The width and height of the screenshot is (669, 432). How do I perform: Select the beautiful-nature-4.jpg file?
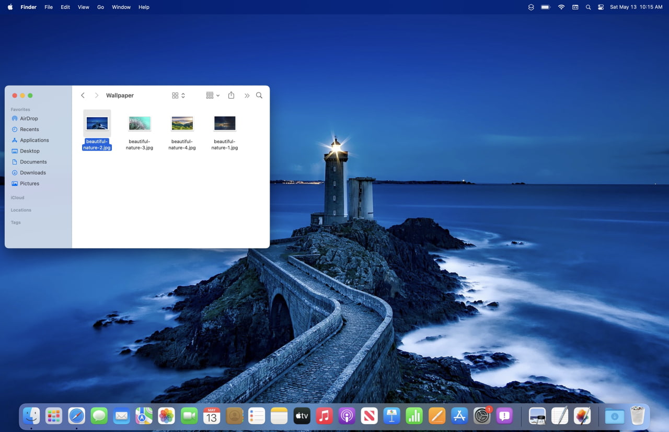(182, 124)
